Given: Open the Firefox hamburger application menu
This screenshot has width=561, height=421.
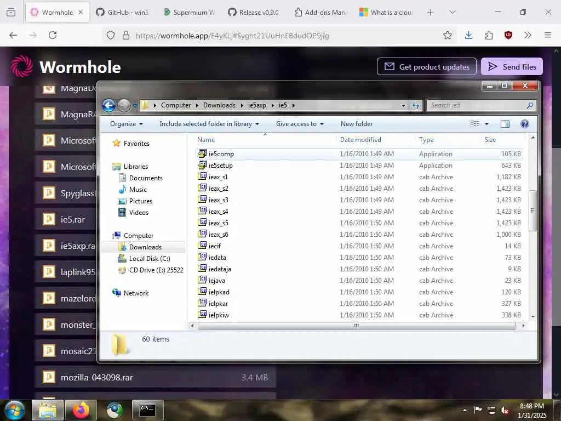Looking at the screenshot, I should [x=548, y=35].
